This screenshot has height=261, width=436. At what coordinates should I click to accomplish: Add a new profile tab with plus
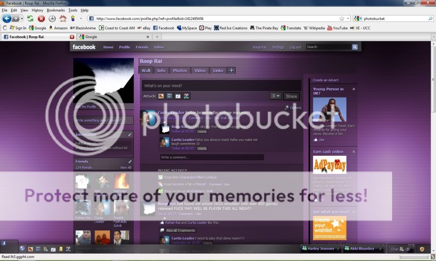(x=231, y=71)
